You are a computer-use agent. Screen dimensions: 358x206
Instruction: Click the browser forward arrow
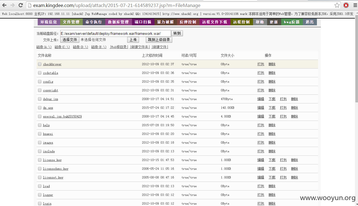pos(12,5)
